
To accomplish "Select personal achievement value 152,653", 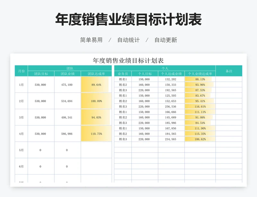I will [x=171, y=101].
